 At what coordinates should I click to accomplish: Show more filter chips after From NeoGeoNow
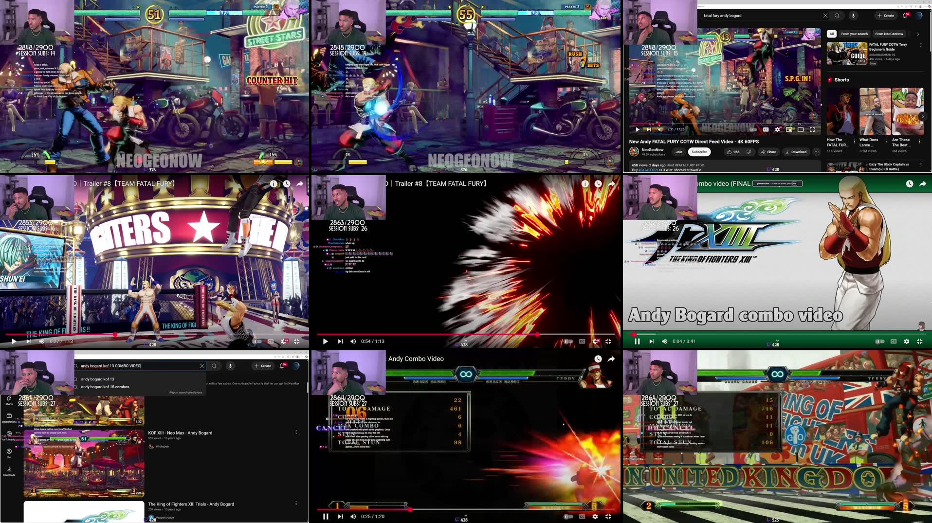pos(918,34)
